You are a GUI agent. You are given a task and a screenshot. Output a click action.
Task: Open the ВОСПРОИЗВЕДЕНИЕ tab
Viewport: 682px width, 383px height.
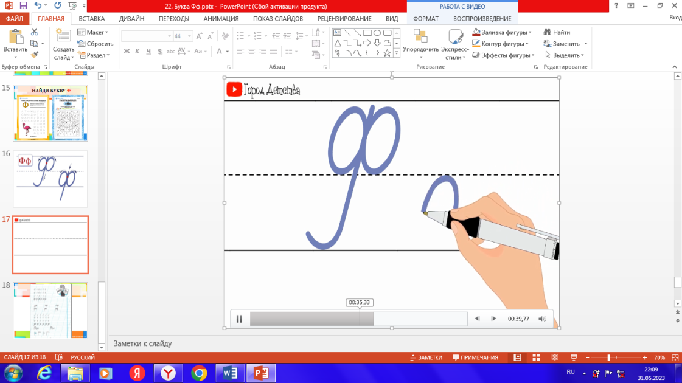click(482, 19)
